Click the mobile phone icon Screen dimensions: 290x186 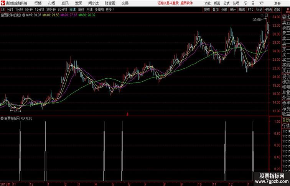click(x=253, y=3)
